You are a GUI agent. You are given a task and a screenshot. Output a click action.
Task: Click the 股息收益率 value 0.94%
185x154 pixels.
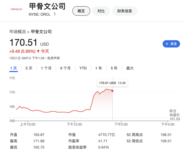[104, 147]
